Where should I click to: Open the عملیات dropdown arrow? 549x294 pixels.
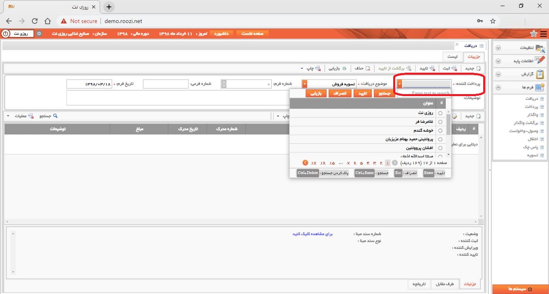(8, 116)
